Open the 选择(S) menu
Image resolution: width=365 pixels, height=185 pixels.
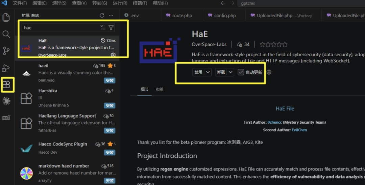pos(59,3)
